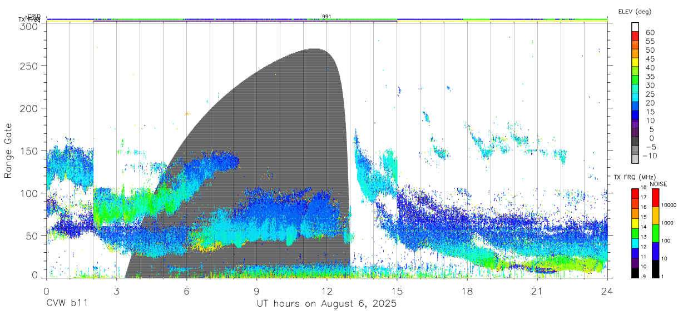This screenshot has width=683, height=315.
Task: Click the 30 label on ELEV colorbar
Action: pos(650,86)
